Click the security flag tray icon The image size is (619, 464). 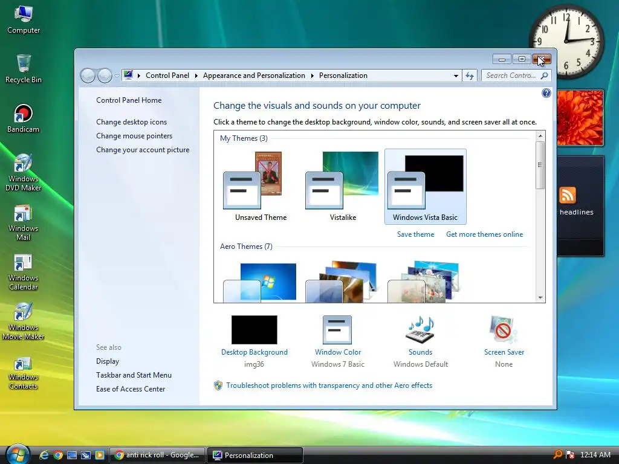(x=569, y=454)
